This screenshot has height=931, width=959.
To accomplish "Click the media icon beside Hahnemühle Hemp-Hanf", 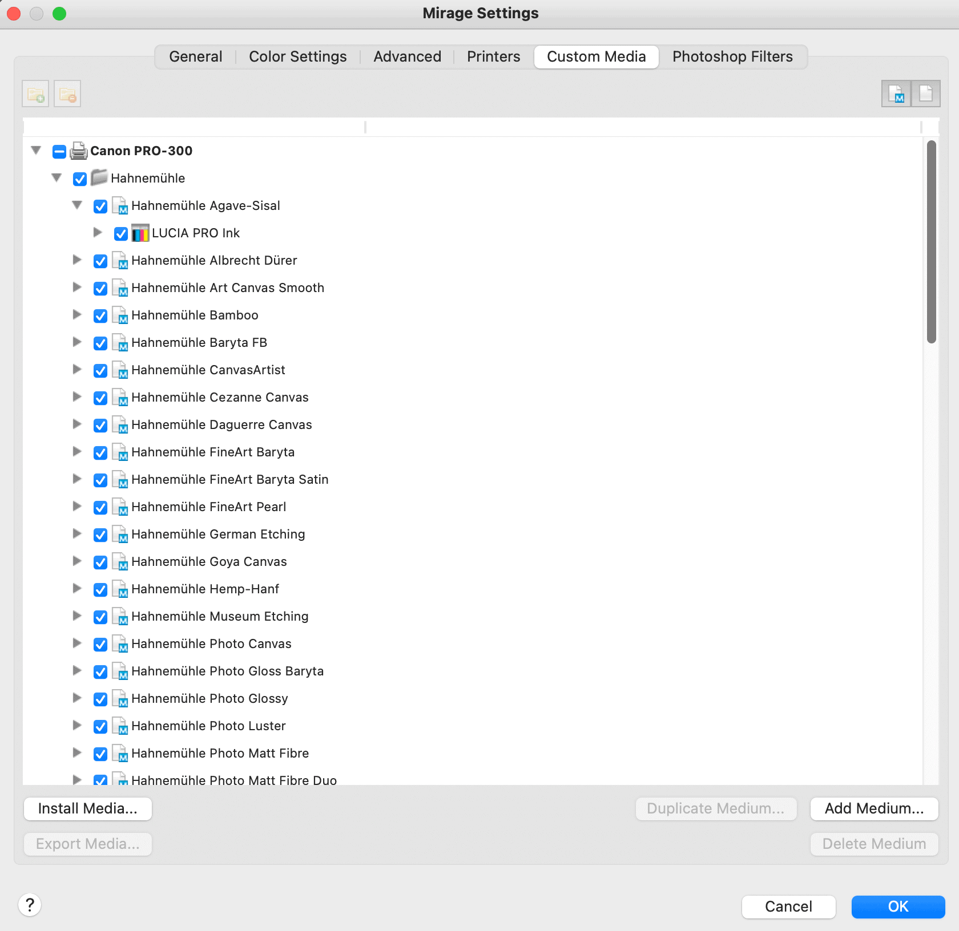I will pyautogui.click(x=120, y=589).
